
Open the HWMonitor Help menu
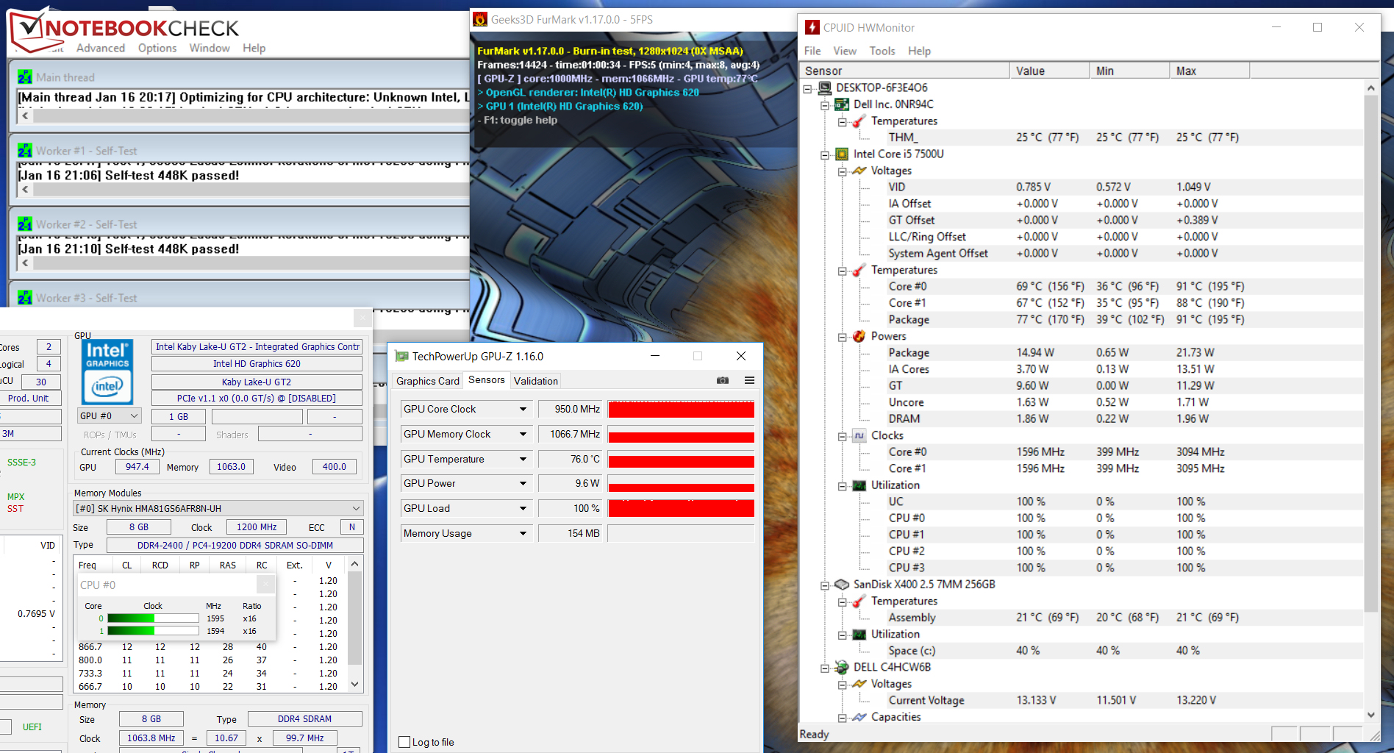[x=919, y=51]
